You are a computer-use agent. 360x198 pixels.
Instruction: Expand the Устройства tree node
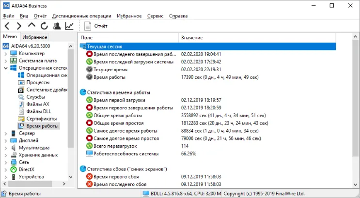6,177
